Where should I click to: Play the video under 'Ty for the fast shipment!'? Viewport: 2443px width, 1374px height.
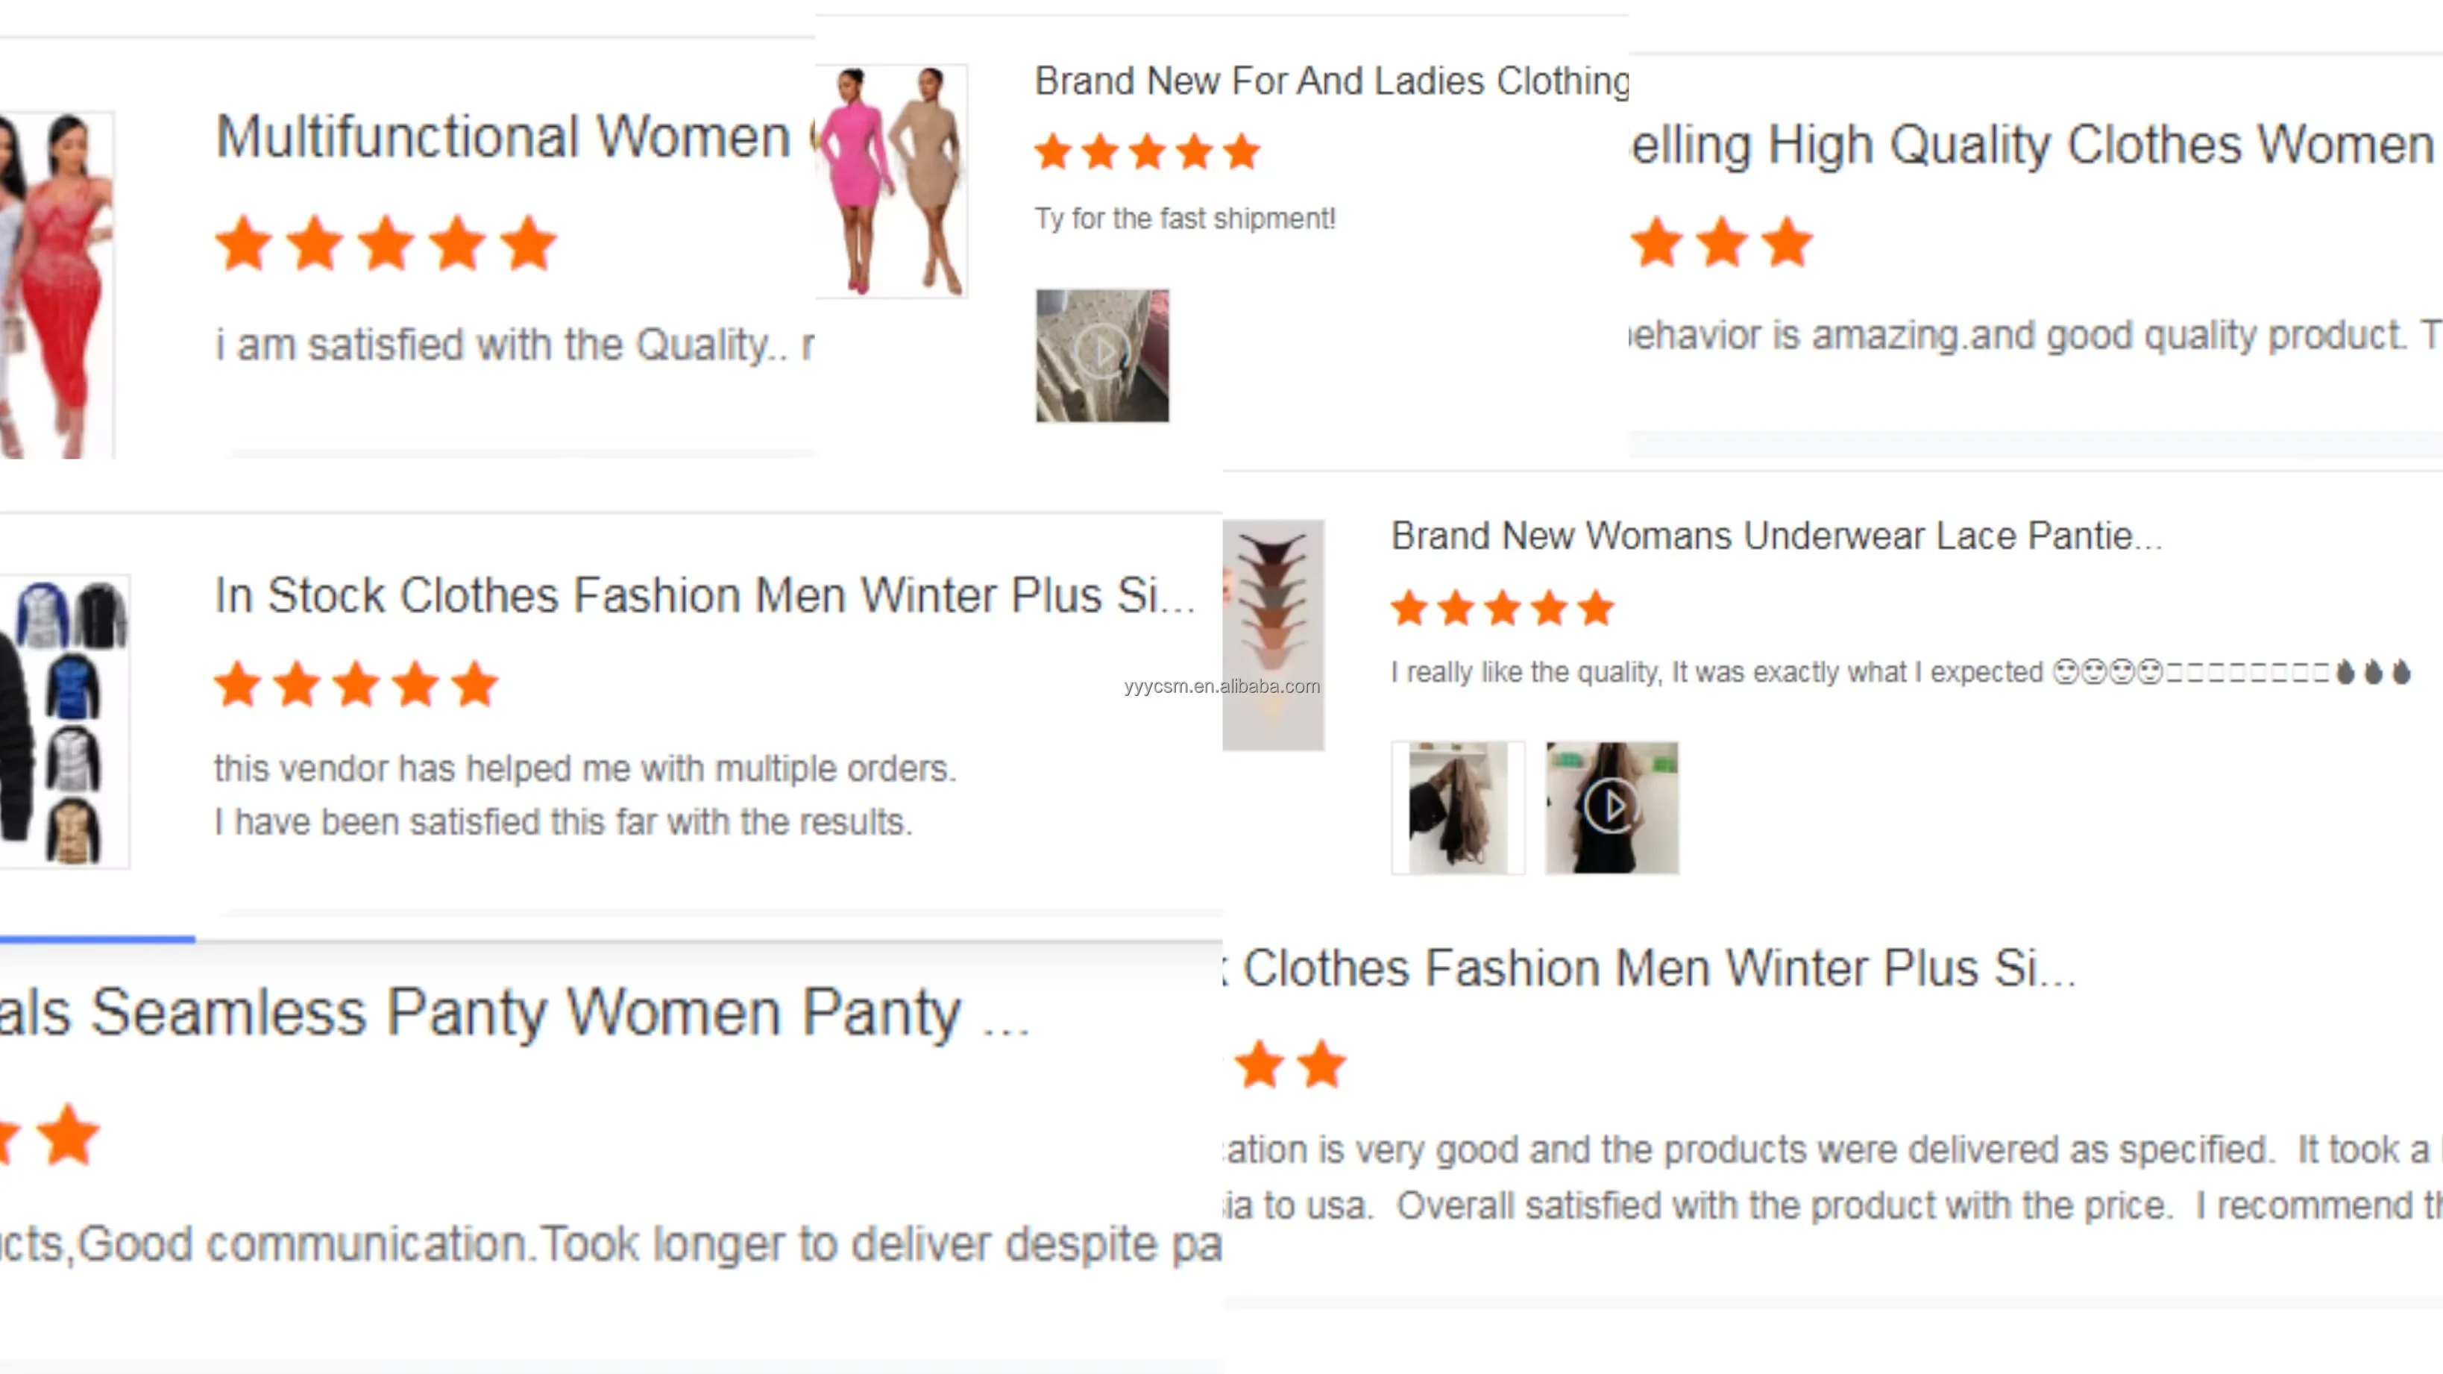point(1101,355)
